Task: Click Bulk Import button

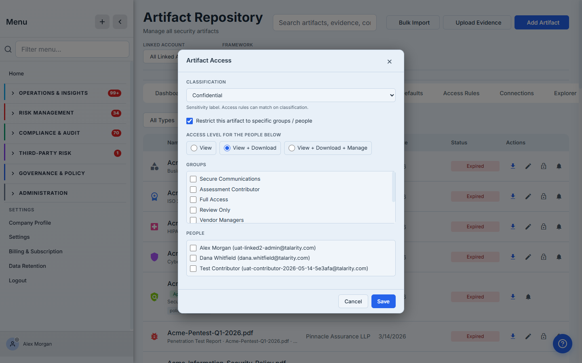Action: pos(413,23)
